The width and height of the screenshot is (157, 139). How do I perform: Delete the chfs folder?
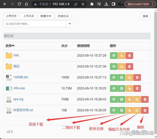(129, 55)
